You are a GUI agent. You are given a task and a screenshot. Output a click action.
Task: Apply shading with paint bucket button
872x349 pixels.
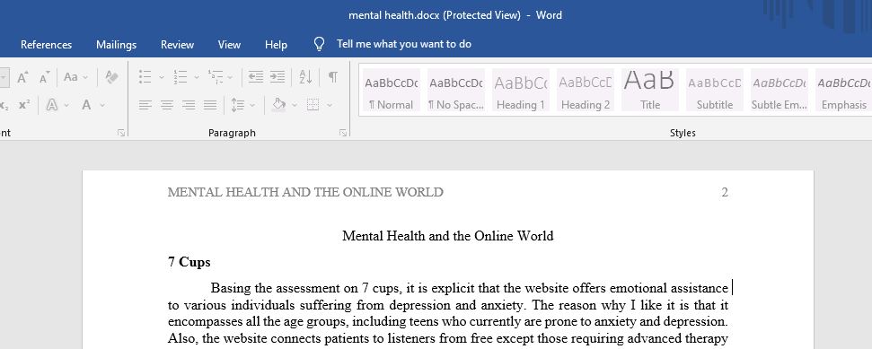(x=279, y=104)
